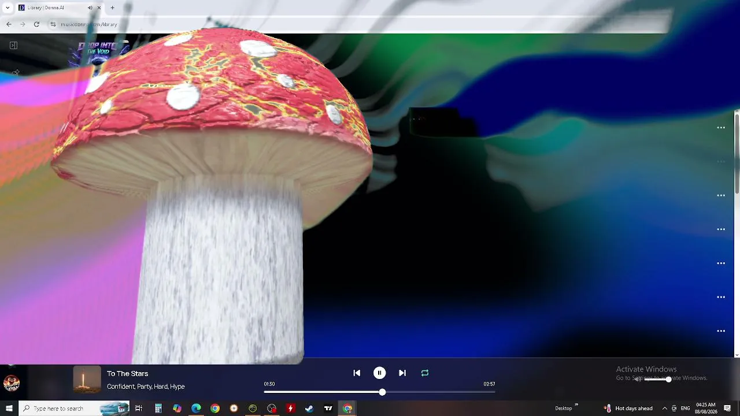The width and height of the screenshot is (740, 416).
Task: Open the bottommost three-dot track options menu
Action: coord(721,331)
